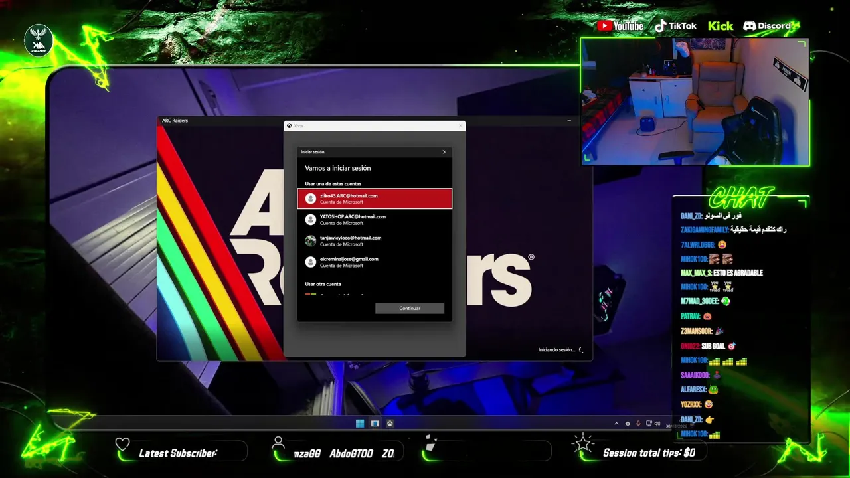Open the Xbox app from the taskbar
The width and height of the screenshot is (850, 478).
390,423
